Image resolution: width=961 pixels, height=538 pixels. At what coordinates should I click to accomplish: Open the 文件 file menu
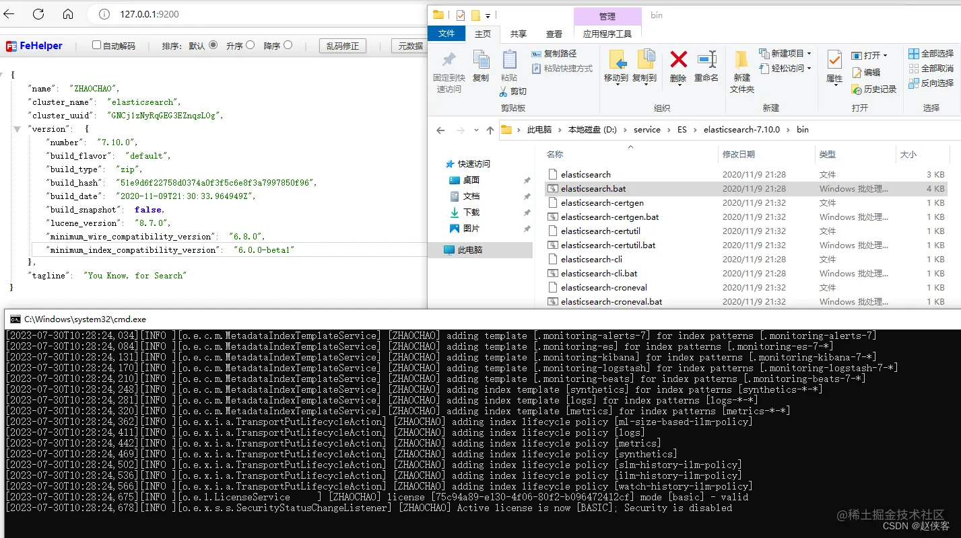[446, 34]
